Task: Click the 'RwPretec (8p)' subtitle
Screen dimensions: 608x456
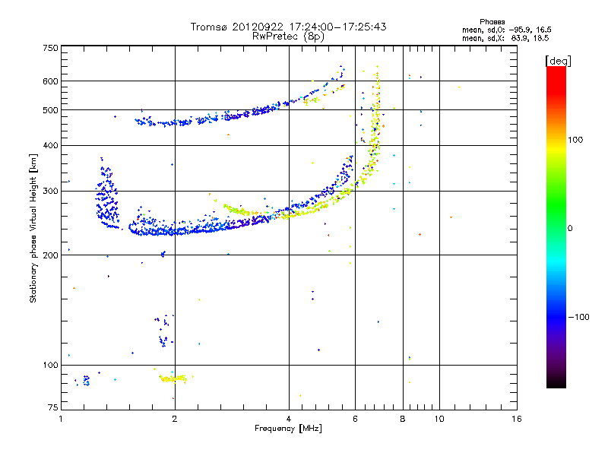Action: pos(288,36)
